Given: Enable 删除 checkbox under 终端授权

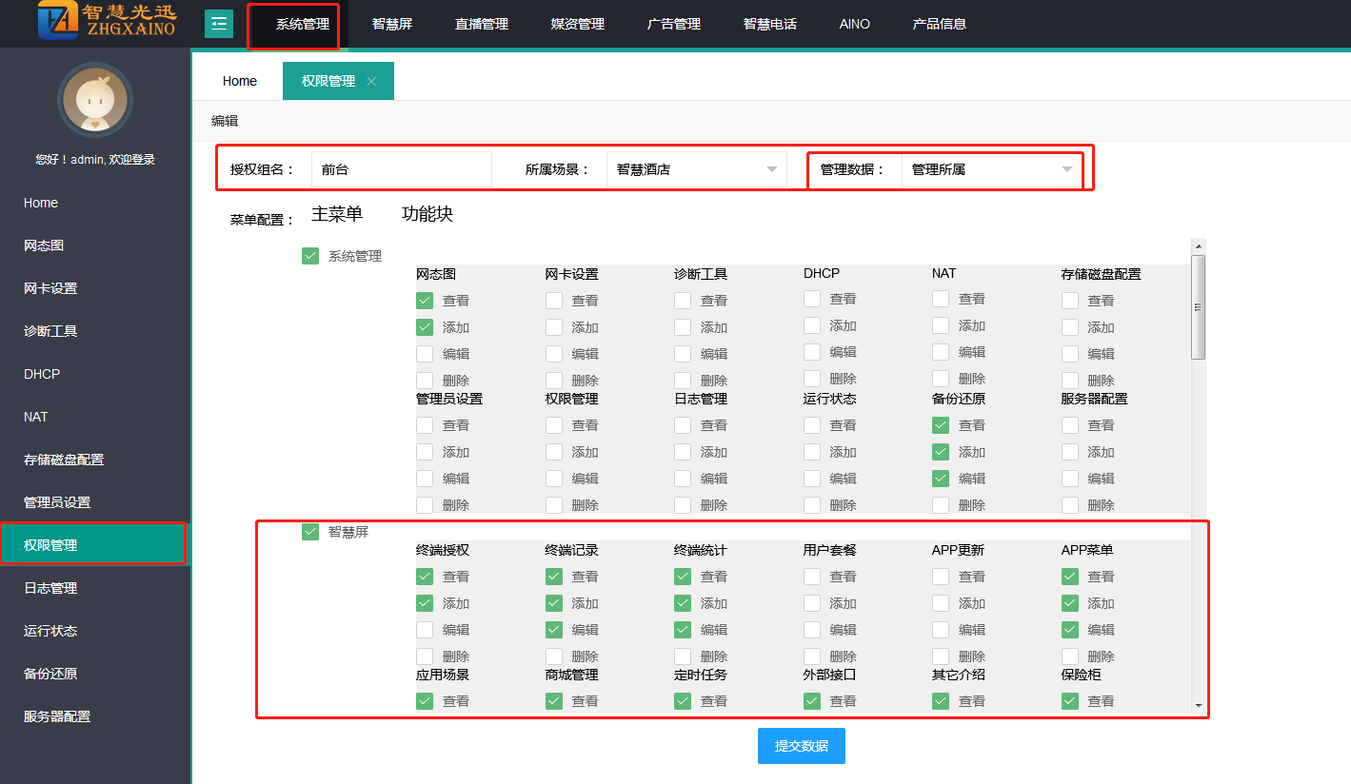Looking at the screenshot, I should (425, 657).
